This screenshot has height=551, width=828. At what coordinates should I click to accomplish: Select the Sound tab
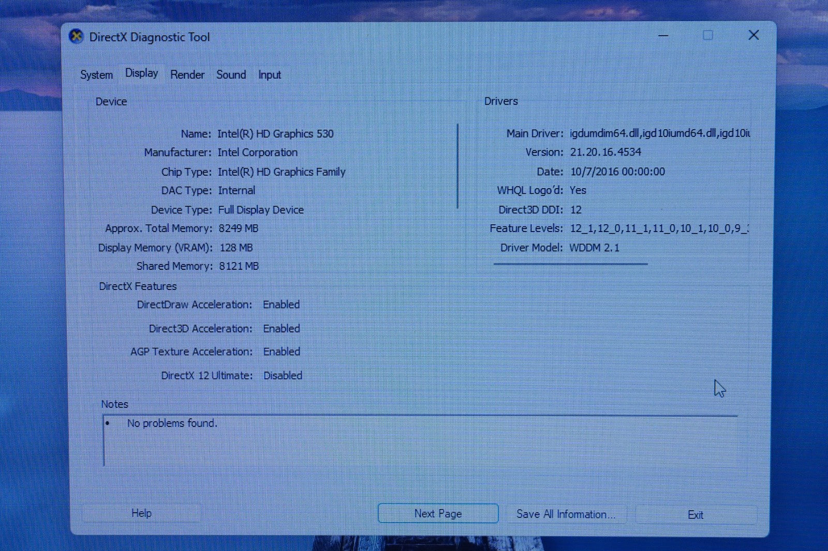(x=231, y=74)
